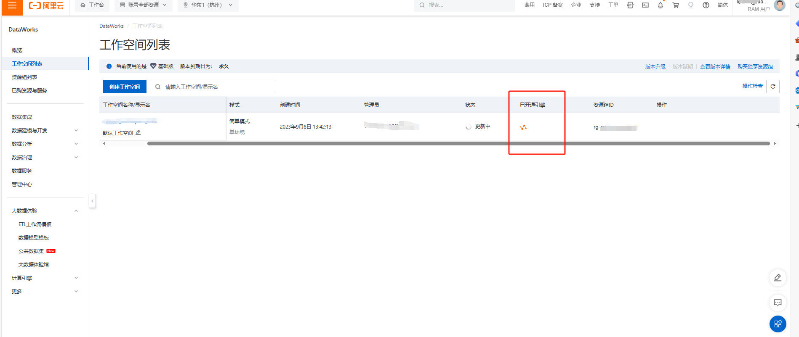The width and height of the screenshot is (799, 337).
Task: Click the DataWorks breadcrumb link
Action: pyautogui.click(x=112, y=26)
